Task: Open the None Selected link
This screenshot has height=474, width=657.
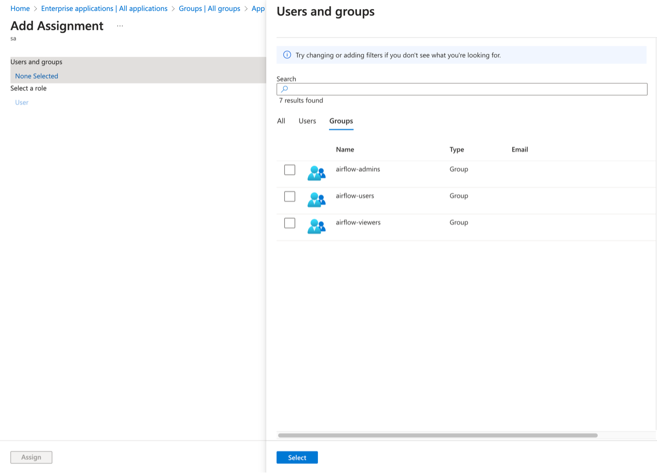Action: point(37,76)
